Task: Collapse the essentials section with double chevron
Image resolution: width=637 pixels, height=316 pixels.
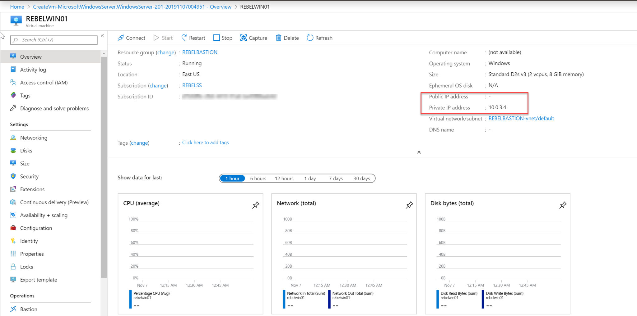Action: point(419,152)
